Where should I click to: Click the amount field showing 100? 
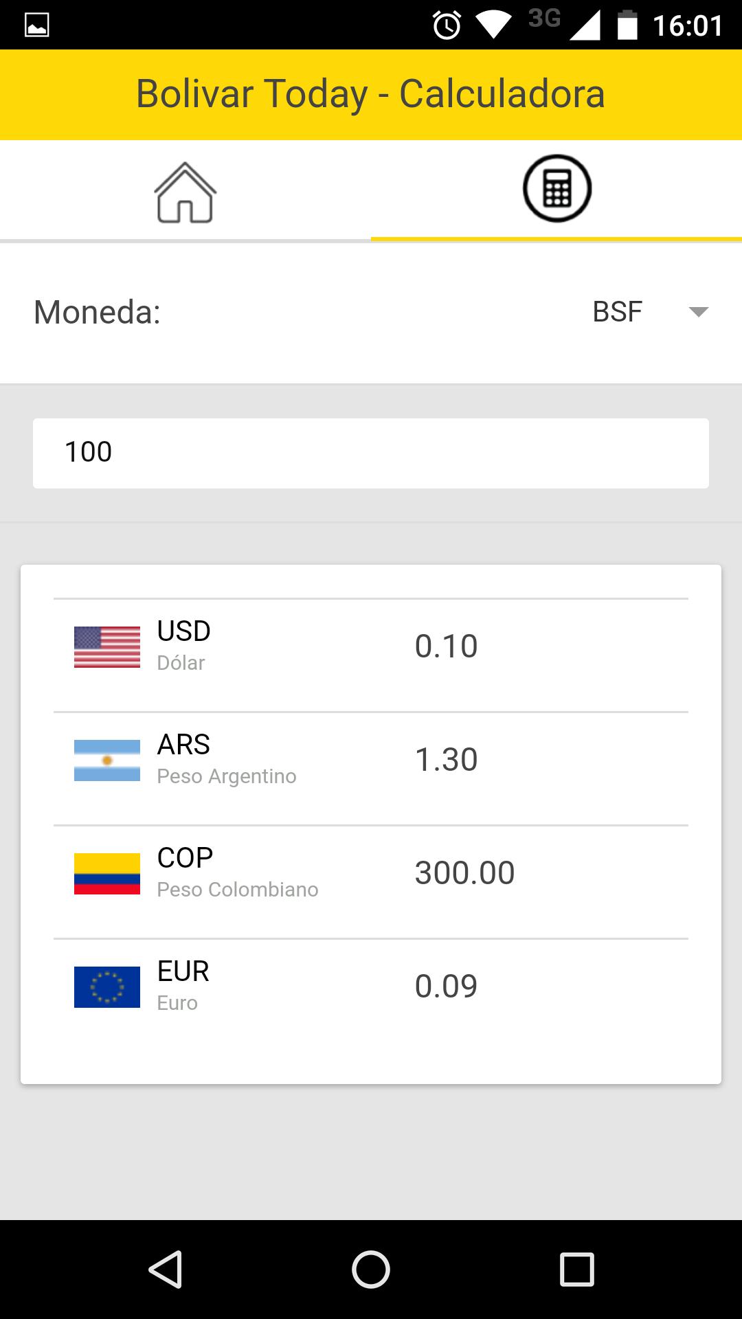(x=371, y=453)
